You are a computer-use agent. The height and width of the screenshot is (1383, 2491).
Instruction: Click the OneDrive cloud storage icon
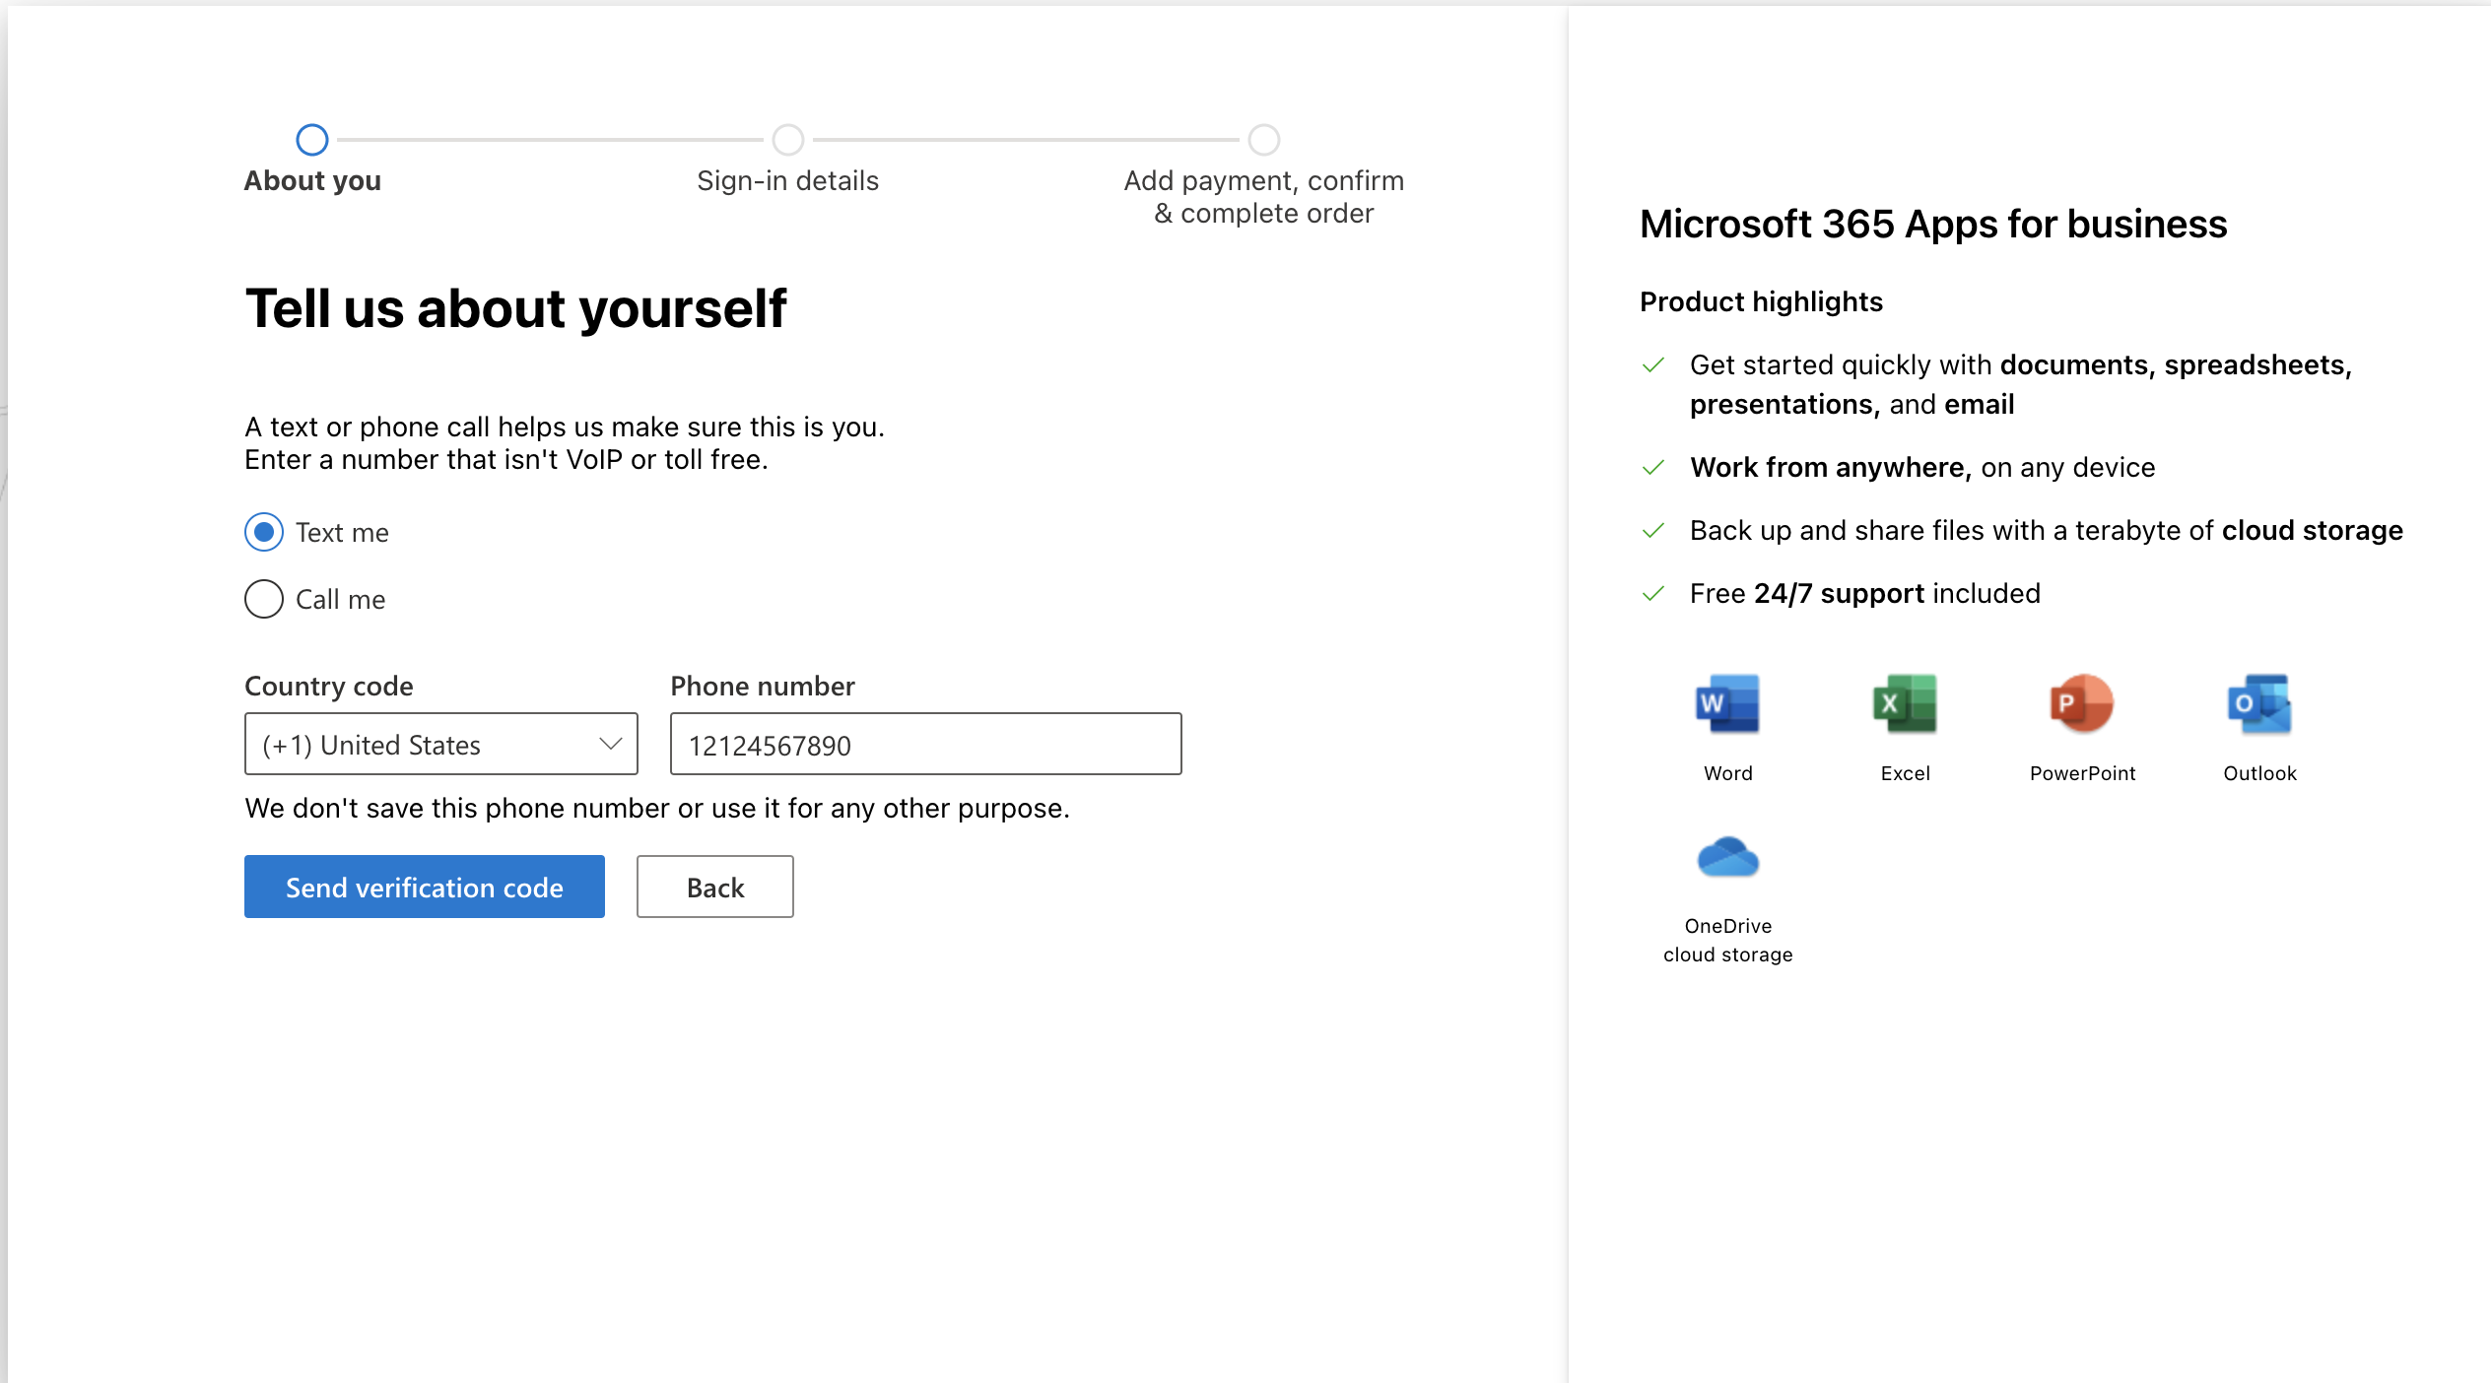point(1727,857)
